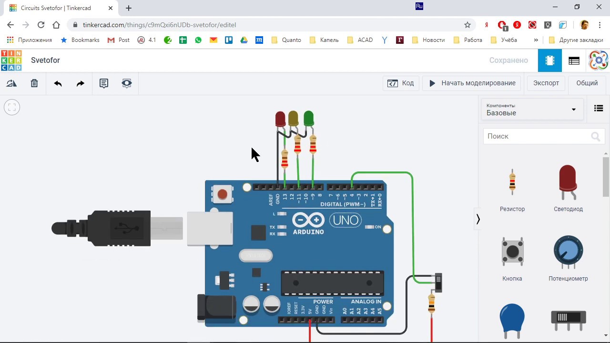Collapse the components panel
Viewport: 610px width, 343px height.
(478, 219)
